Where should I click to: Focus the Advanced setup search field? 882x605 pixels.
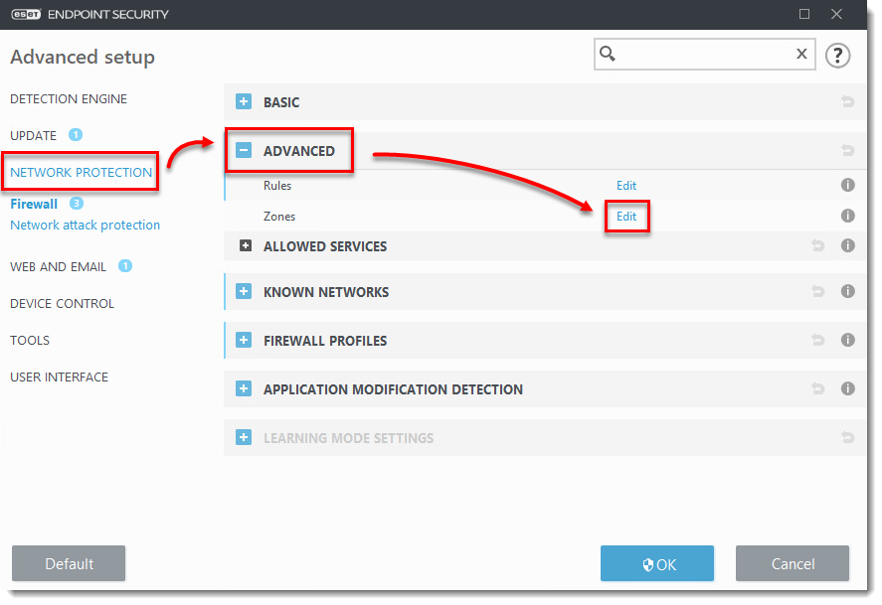coord(704,54)
